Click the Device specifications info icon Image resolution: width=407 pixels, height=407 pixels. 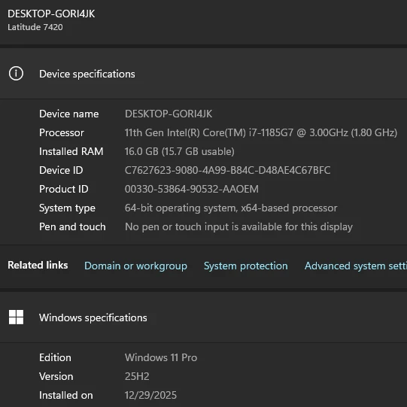click(x=16, y=74)
